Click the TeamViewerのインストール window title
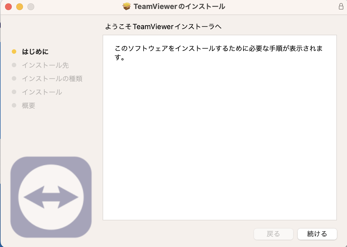The width and height of the screenshot is (347, 247). (x=179, y=6)
